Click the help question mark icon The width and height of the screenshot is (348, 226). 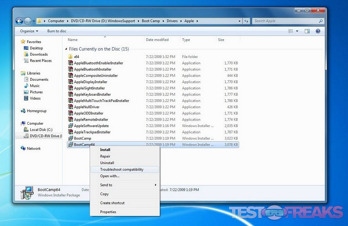pos(318,31)
